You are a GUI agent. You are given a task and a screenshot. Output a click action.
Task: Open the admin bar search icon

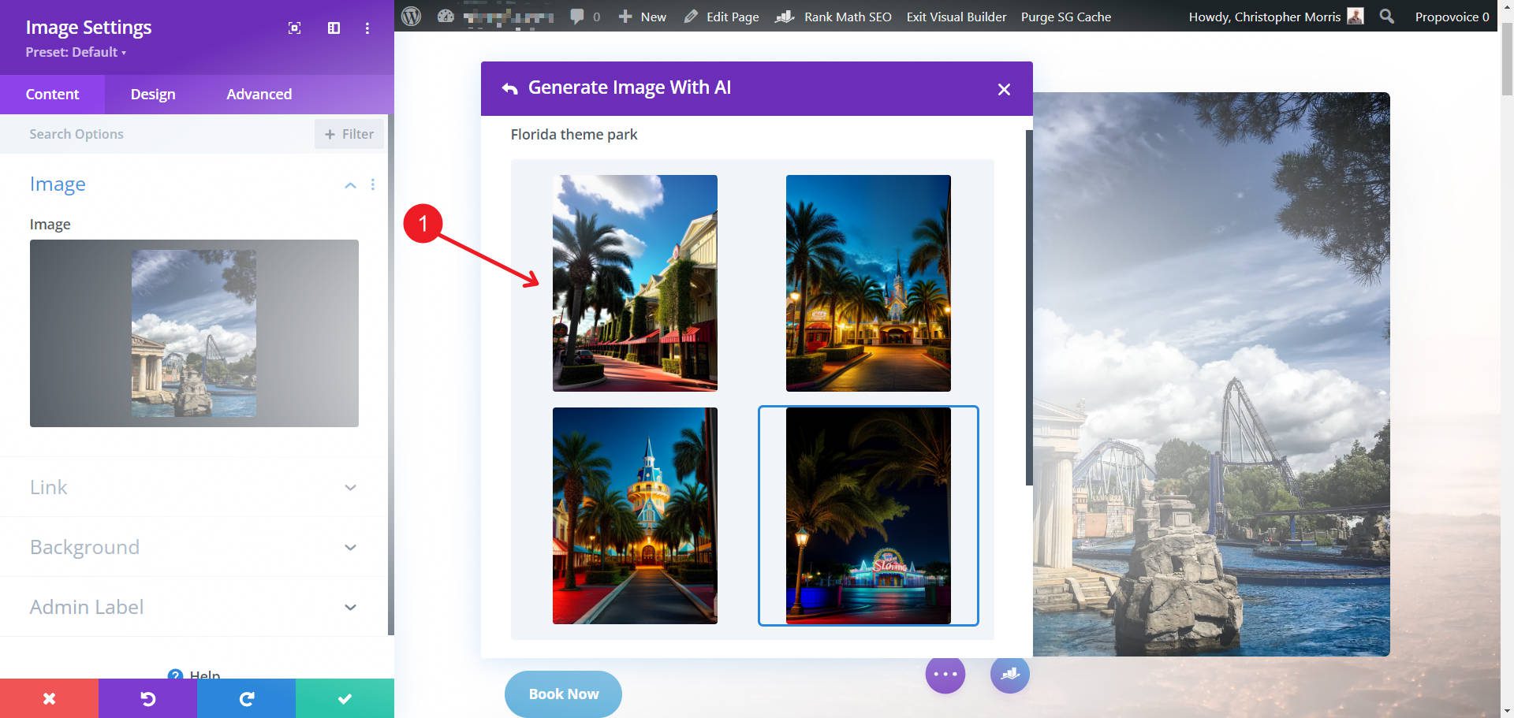pyautogui.click(x=1385, y=16)
